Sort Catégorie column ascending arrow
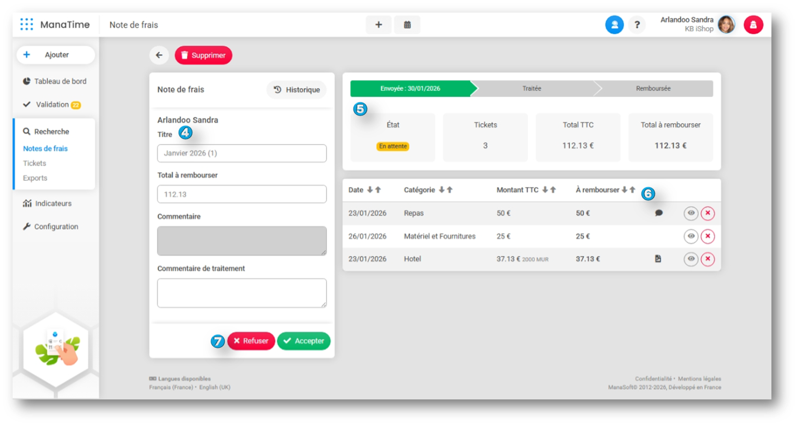This screenshot has width=797, height=425. 449,190
